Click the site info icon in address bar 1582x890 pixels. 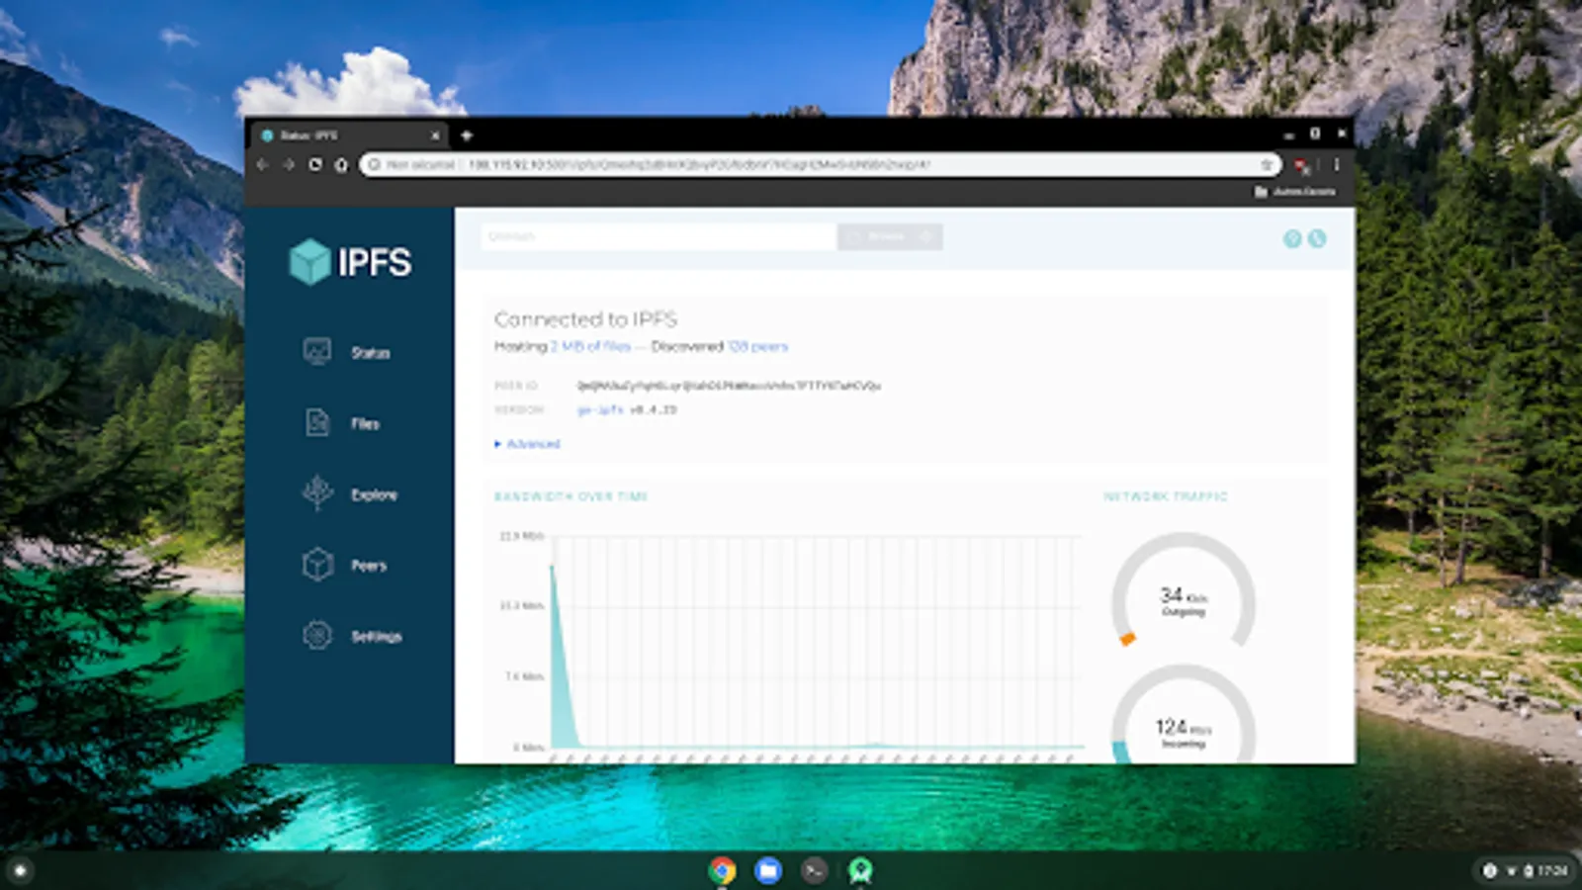point(374,164)
